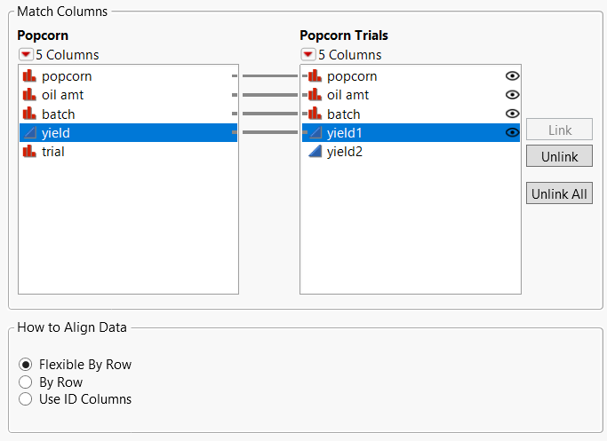The width and height of the screenshot is (607, 441).
Task: Click the nominal icon beside trial column
Action: 29,152
